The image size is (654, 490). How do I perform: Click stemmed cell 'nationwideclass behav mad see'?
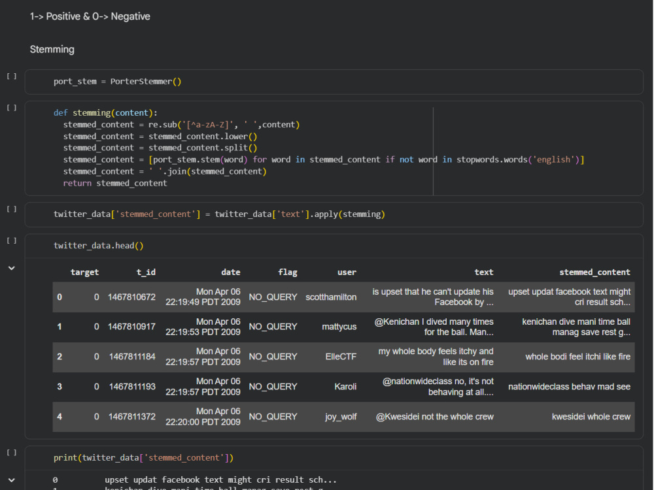[570, 387]
